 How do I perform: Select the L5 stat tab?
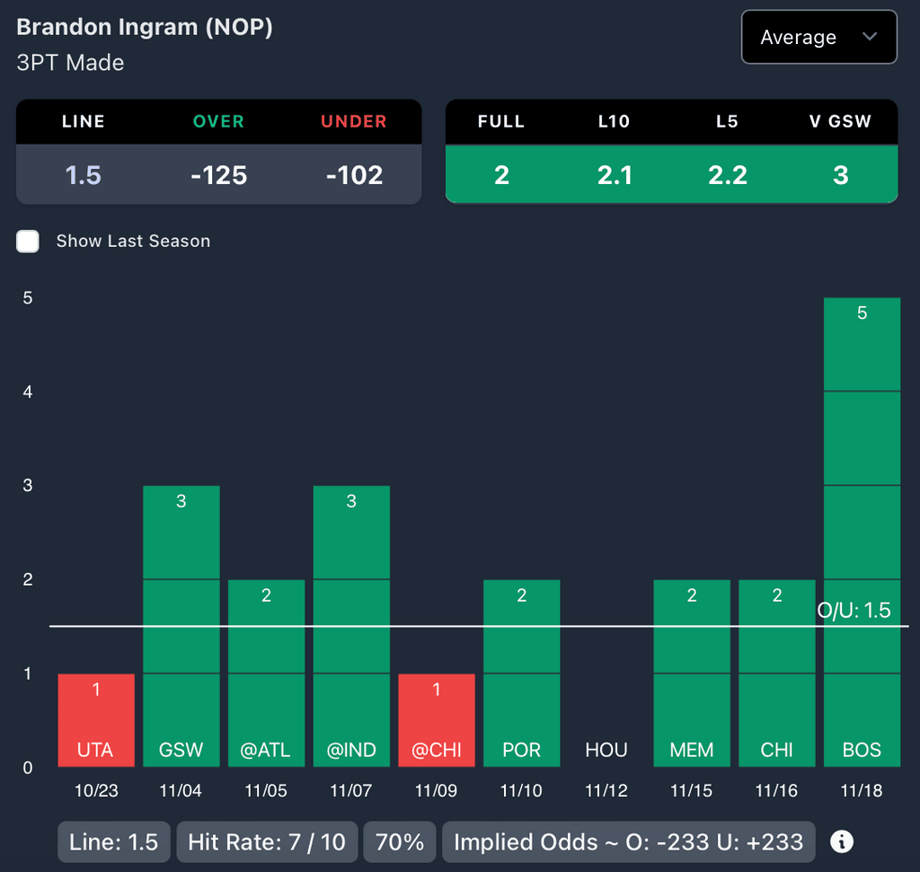(727, 121)
